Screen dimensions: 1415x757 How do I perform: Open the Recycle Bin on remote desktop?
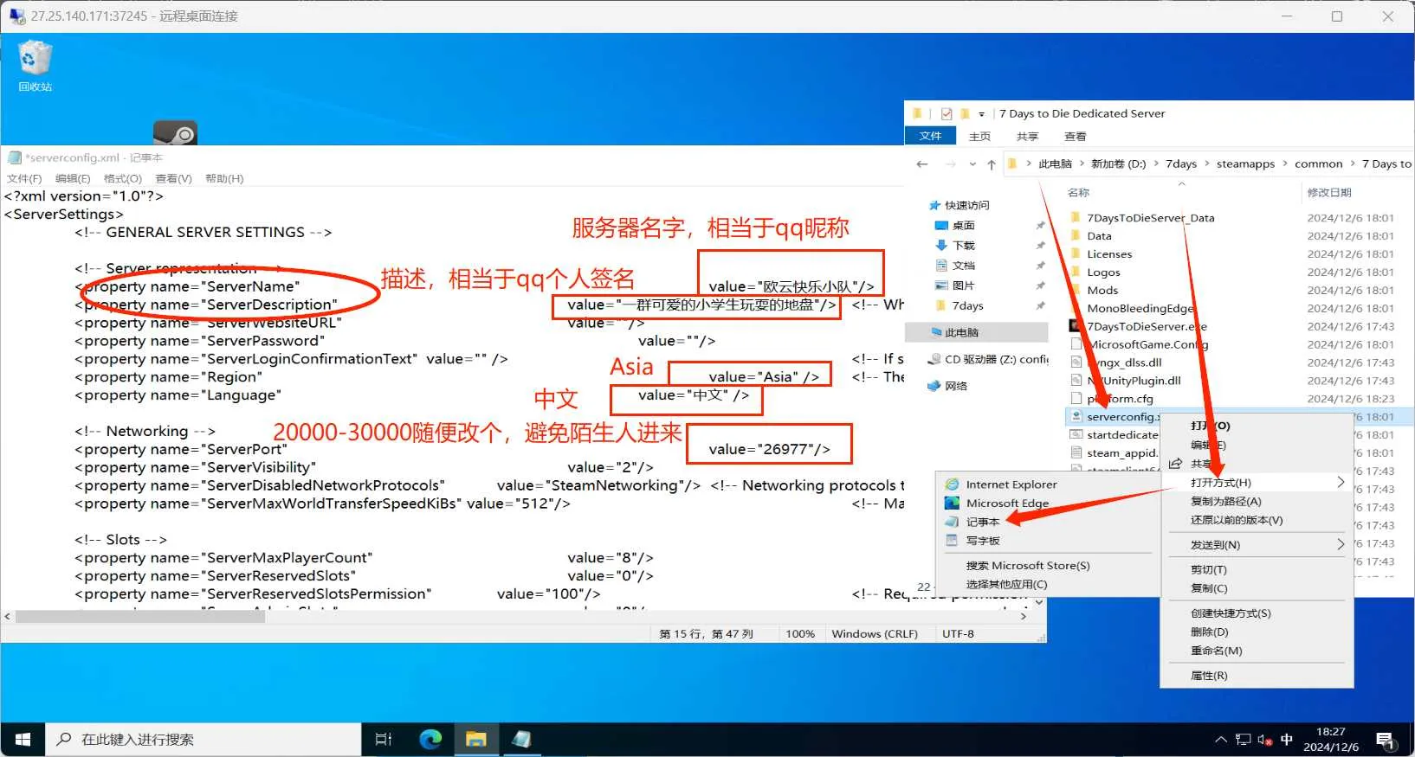point(35,66)
